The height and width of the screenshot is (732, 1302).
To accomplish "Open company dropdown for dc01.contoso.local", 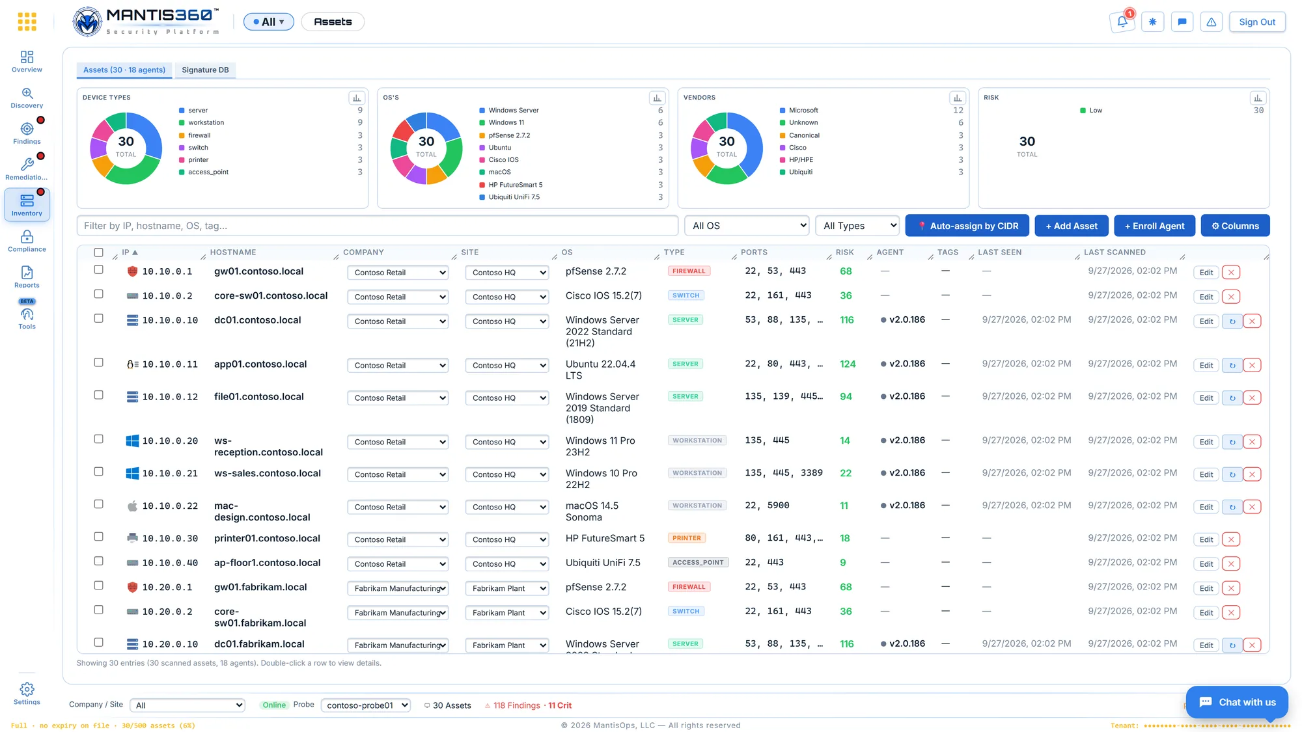I will 398,321.
